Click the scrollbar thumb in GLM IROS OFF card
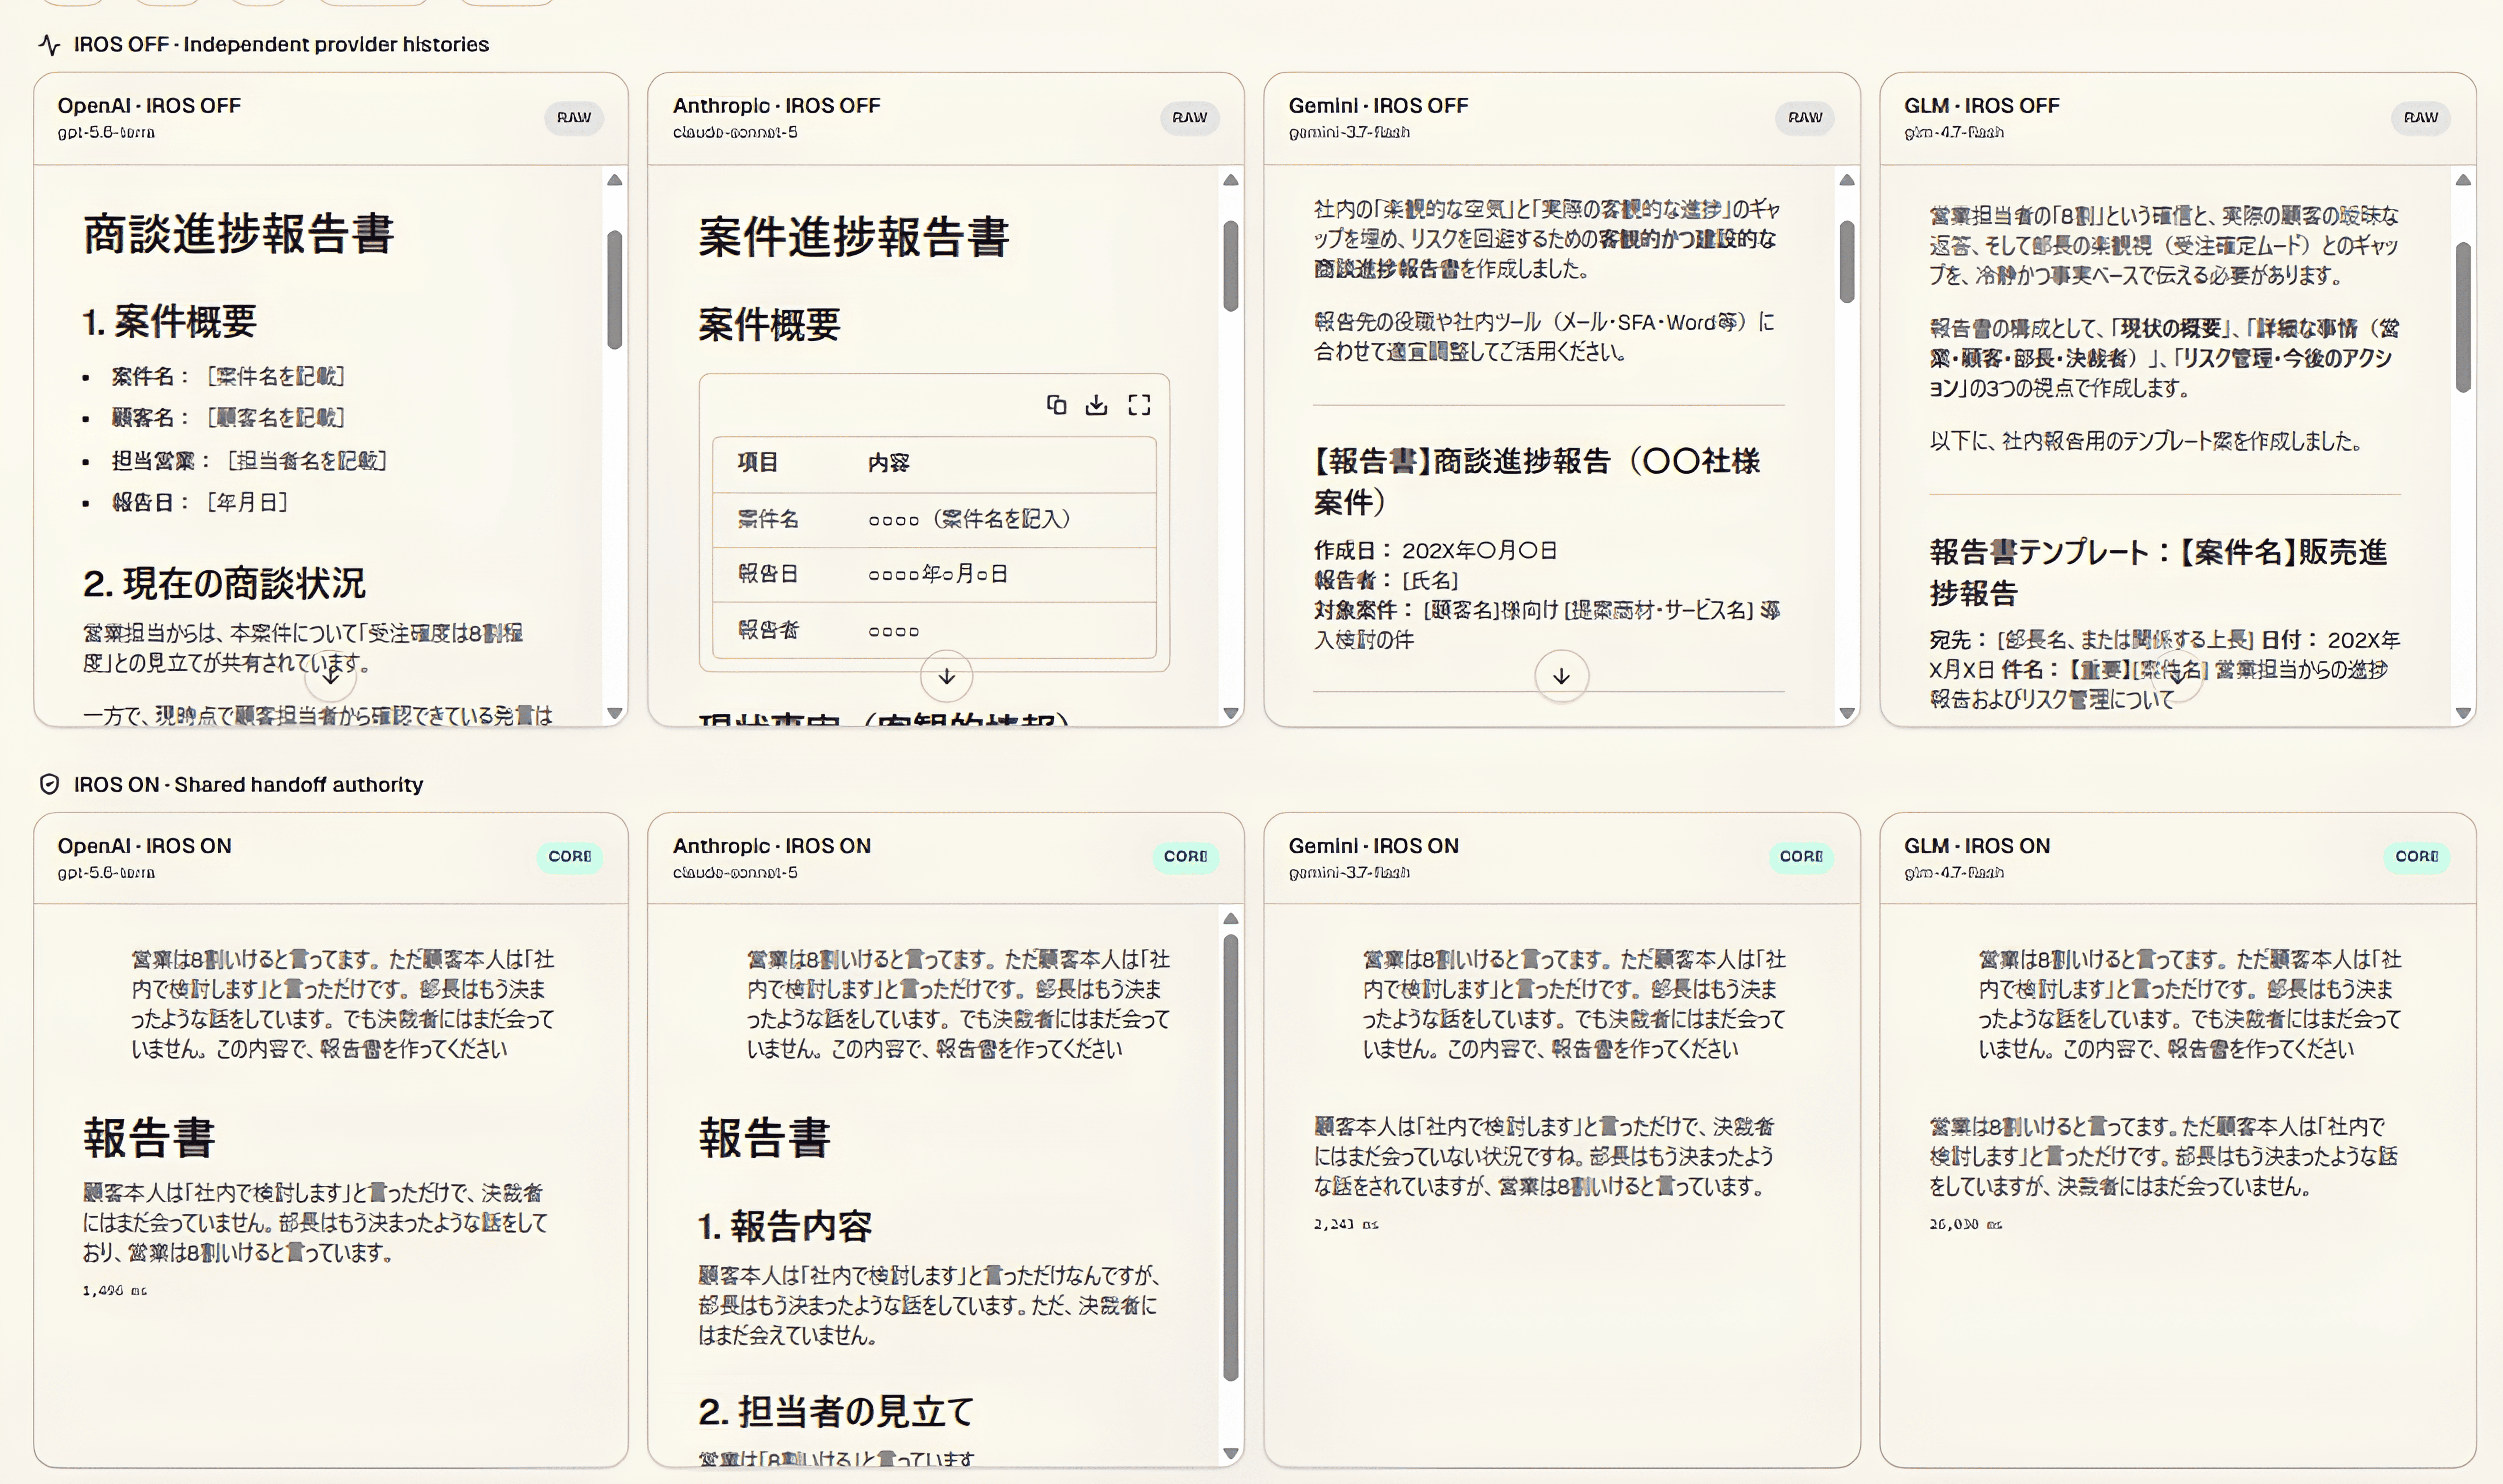 pos(2463,317)
